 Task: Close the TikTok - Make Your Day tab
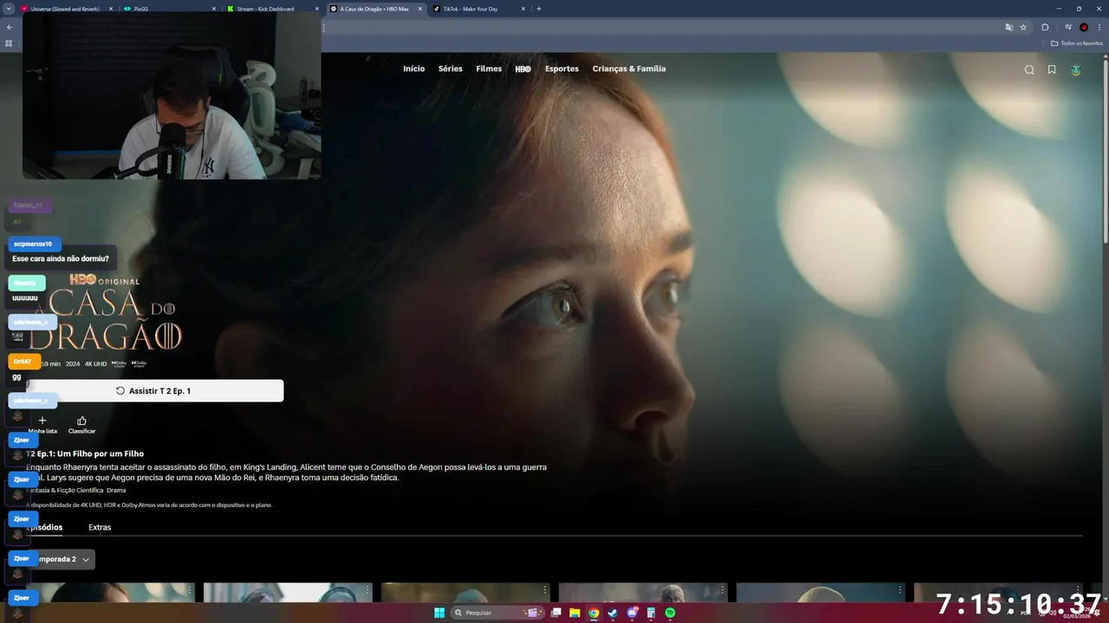[x=523, y=9]
